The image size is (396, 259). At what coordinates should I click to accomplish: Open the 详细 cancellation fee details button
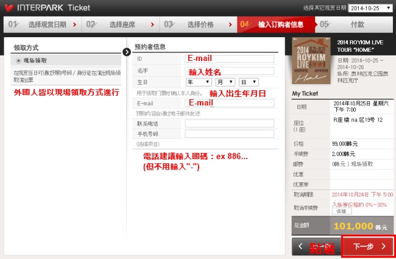[x=341, y=211]
